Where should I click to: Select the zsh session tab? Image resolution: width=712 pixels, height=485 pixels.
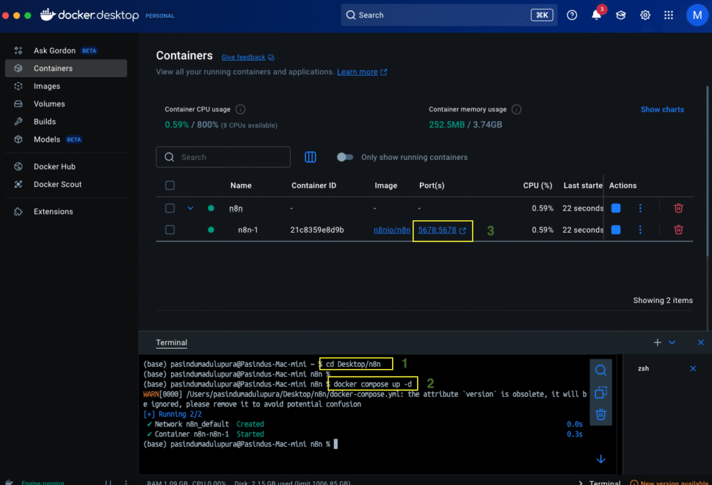(643, 368)
